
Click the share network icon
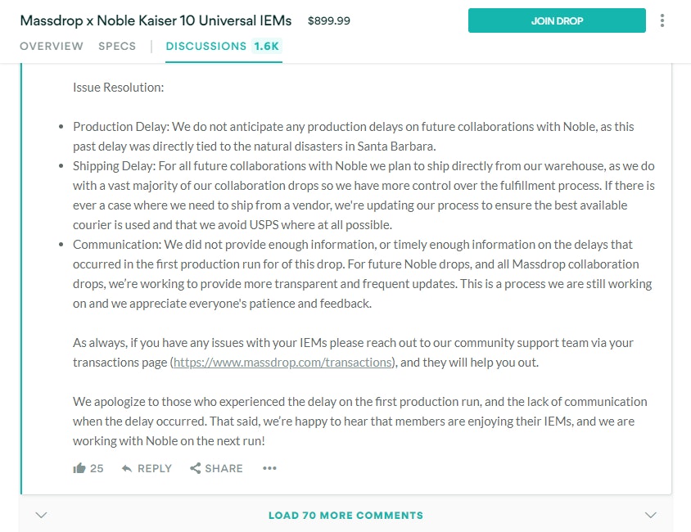coord(195,468)
